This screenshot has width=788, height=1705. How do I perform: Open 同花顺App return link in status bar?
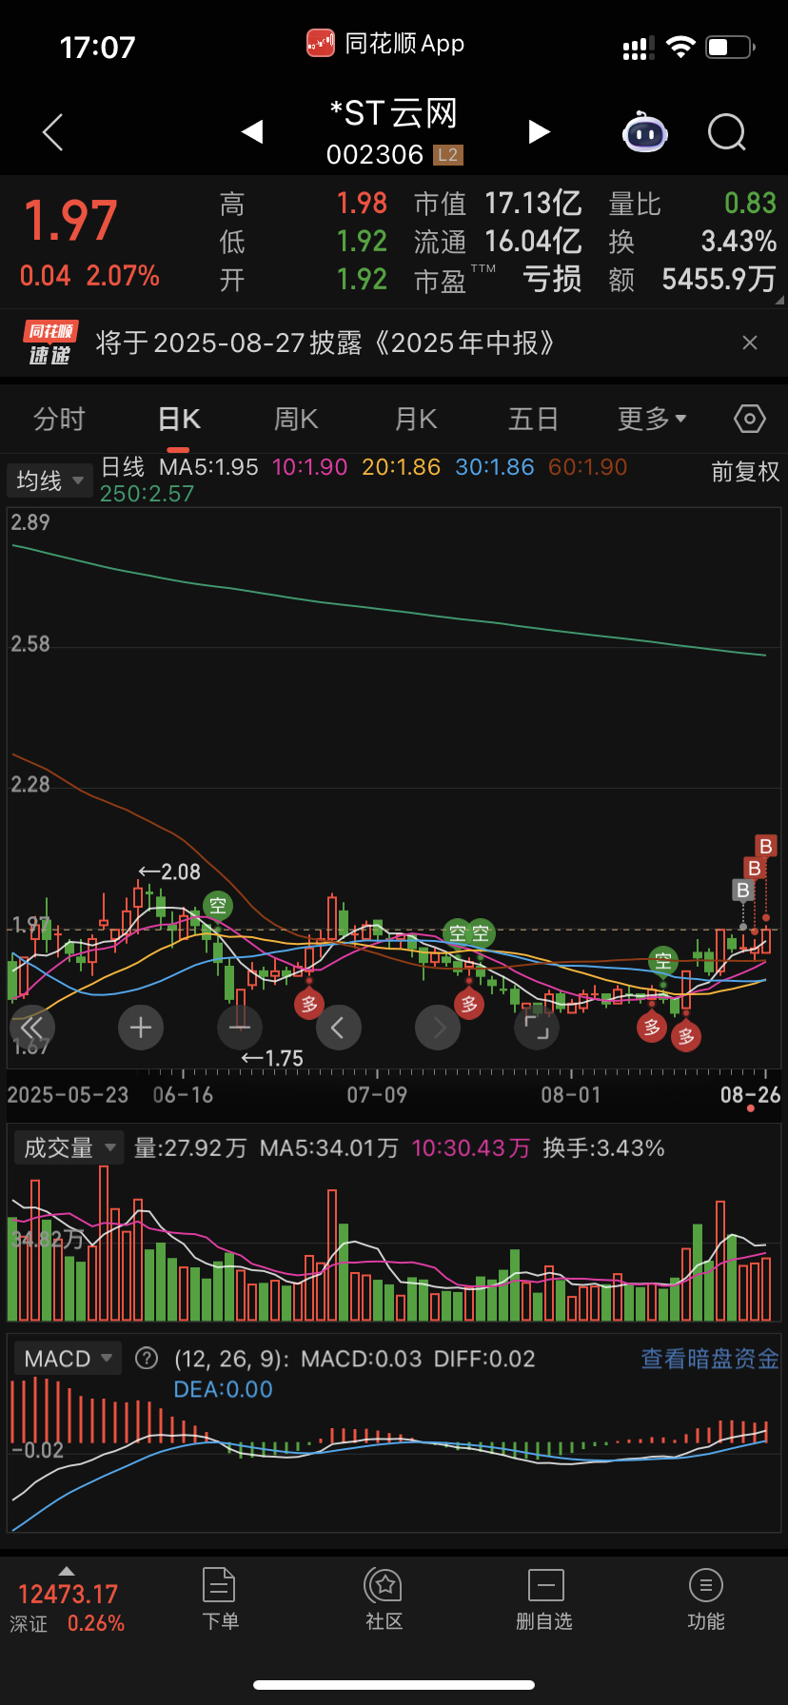[x=385, y=44]
